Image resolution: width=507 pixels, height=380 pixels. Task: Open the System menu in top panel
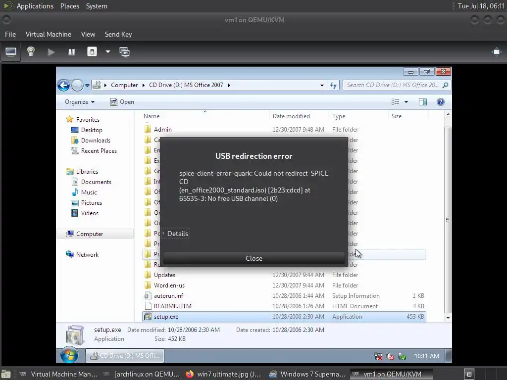97,6
